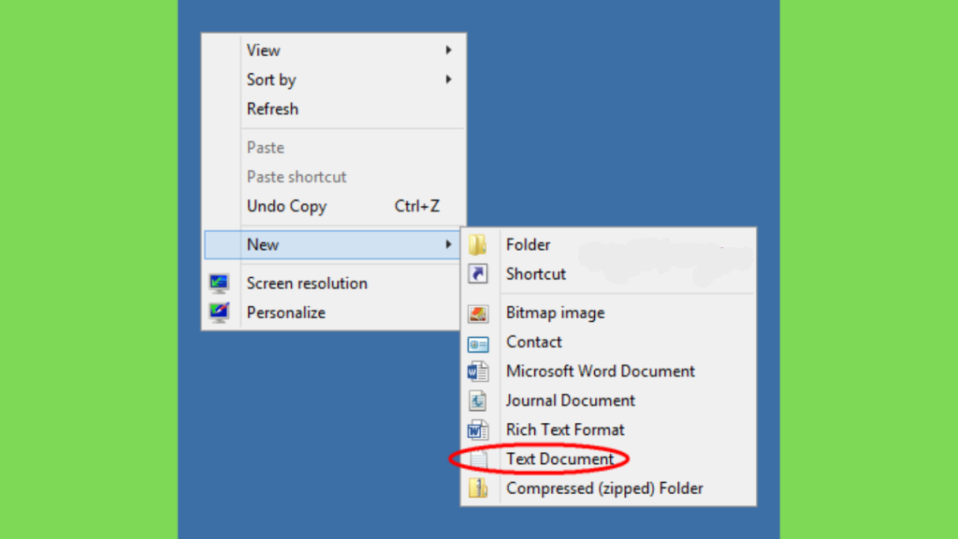Screen dimensions: 958x539
Task: Click the Journal Document icon
Action: click(x=478, y=401)
